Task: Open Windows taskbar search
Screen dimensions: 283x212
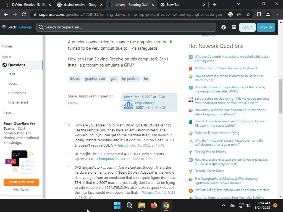Action: (x=129, y=205)
